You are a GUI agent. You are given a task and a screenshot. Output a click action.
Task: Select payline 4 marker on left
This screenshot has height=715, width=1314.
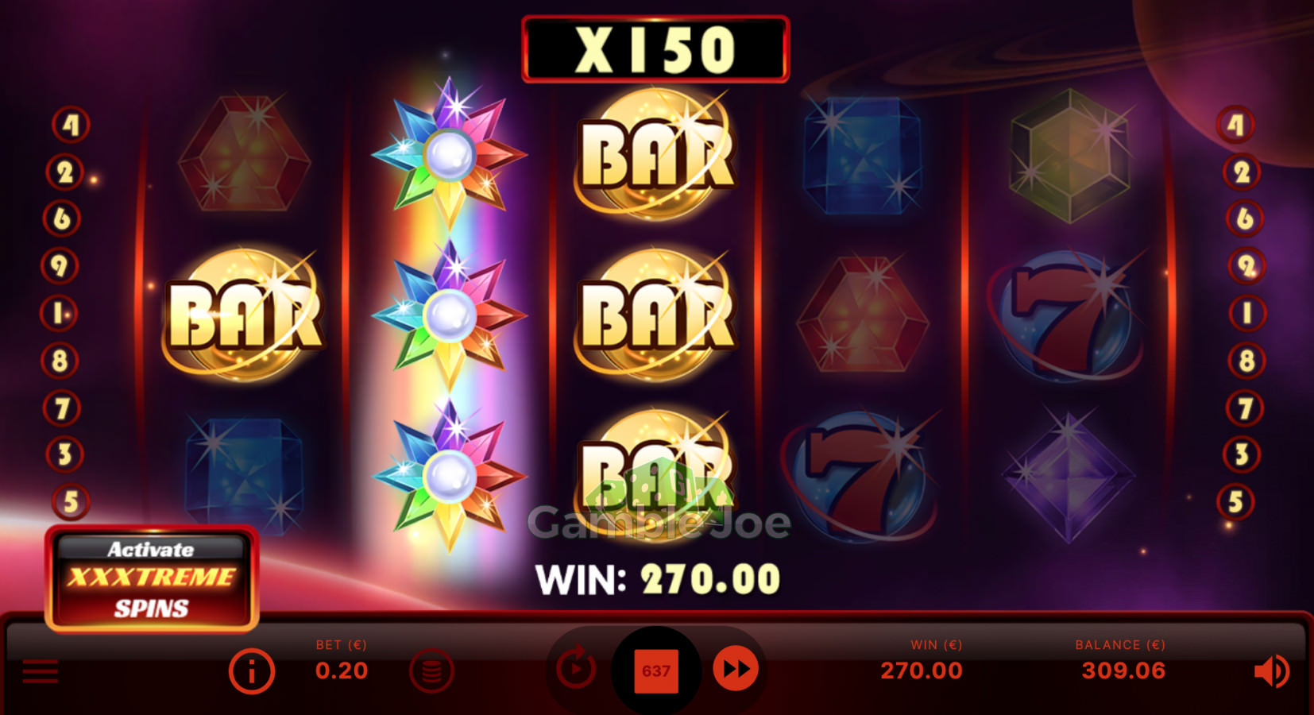click(x=71, y=125)
